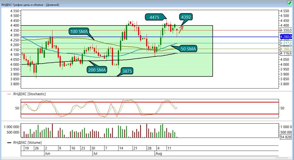Click the Jun month label on time axis
The image size is (294, 160).
point(47,154)
